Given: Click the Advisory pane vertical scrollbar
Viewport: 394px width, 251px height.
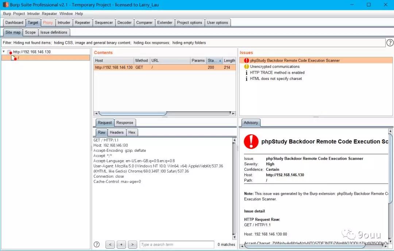Looking at the screenshot, I should [390, 186].
